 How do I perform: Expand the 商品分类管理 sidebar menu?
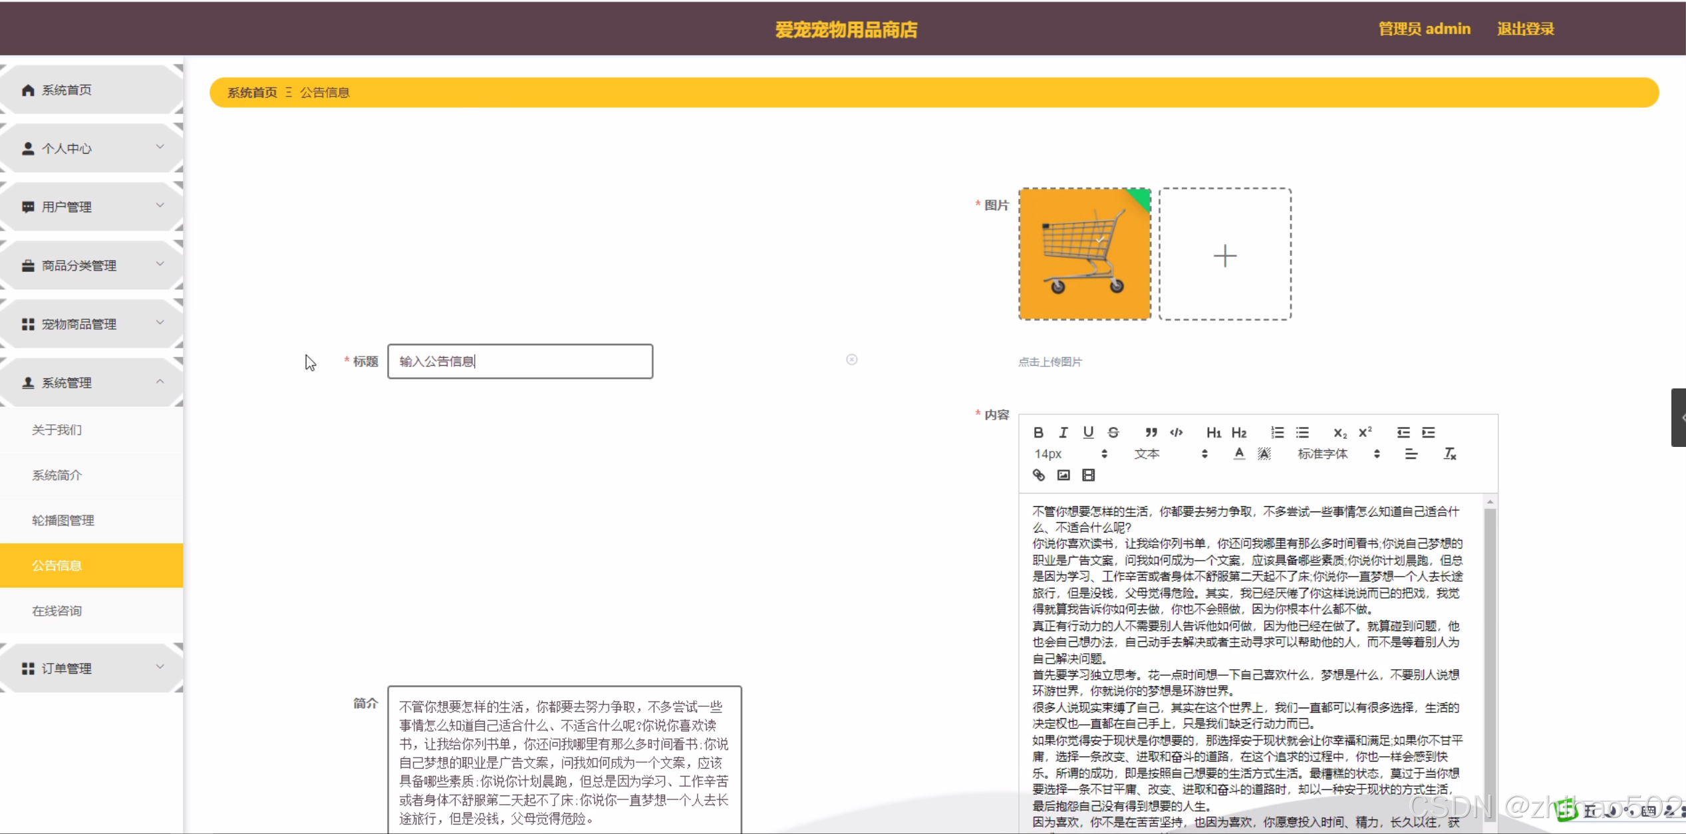(x=92, y=265)
